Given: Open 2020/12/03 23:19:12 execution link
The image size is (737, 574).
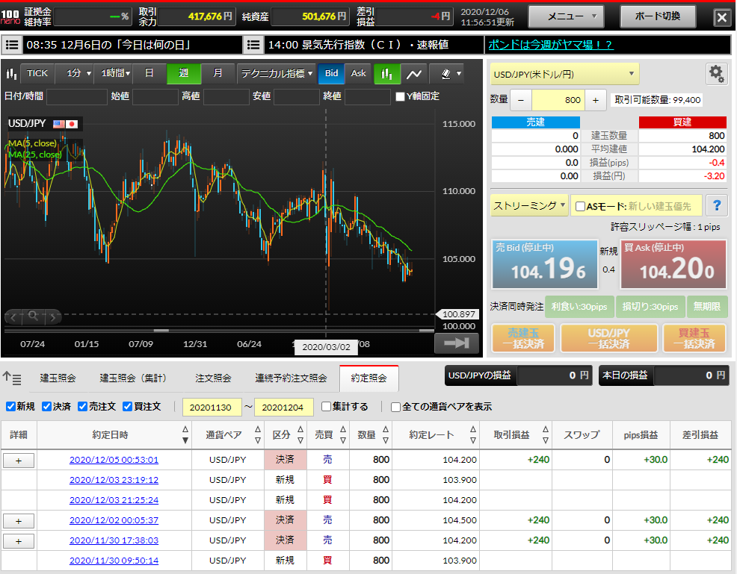Looking at the screenshot, I should coord(114,480).
